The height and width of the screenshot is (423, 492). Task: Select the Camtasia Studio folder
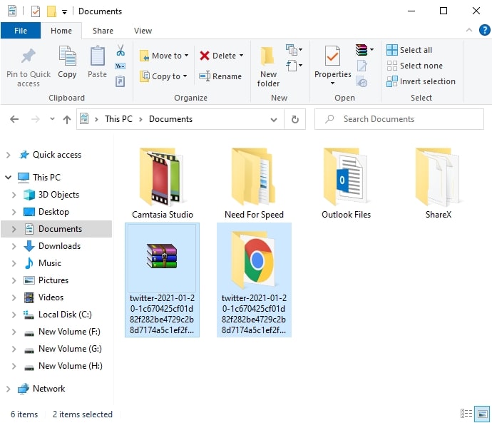click(163, 183)
